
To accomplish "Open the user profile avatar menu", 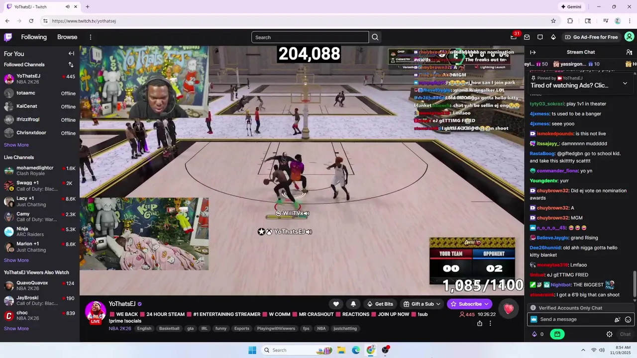I will point(629,37).
